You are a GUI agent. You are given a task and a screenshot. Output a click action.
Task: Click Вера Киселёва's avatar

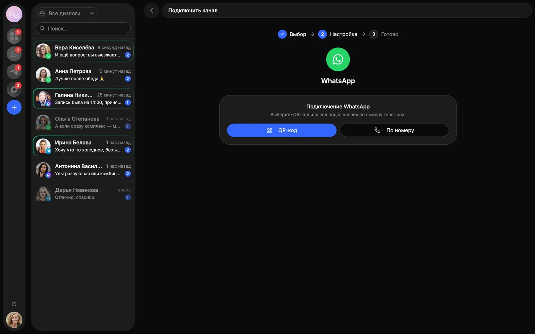tap(43, 51)
